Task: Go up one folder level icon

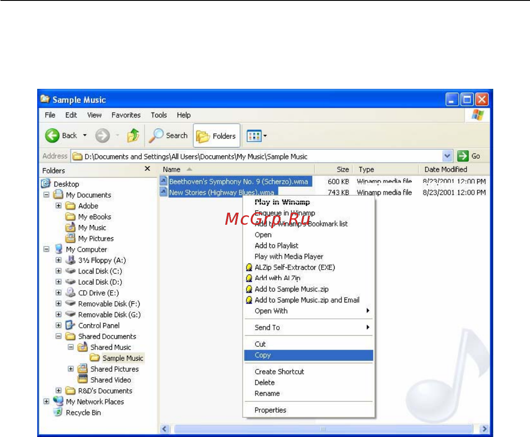Action: coord(133,136)
